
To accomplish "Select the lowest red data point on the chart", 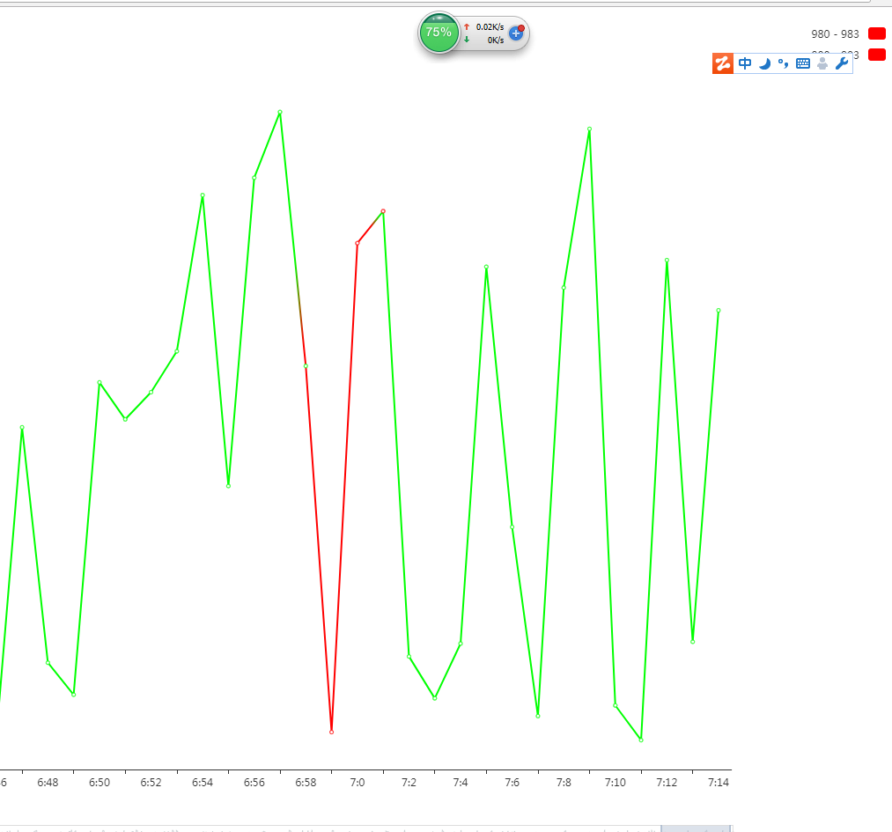I will point(333,731).
